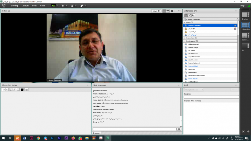251x141 pixels.
Task: Click the chat message input field
Action: click(135, 129)
